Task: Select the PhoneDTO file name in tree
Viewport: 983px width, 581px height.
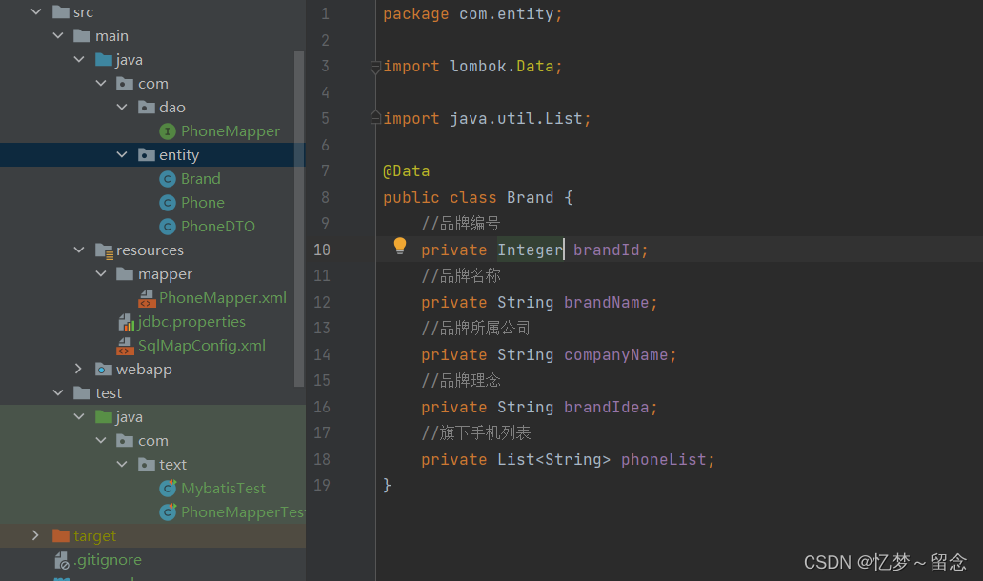Action: 217,227
